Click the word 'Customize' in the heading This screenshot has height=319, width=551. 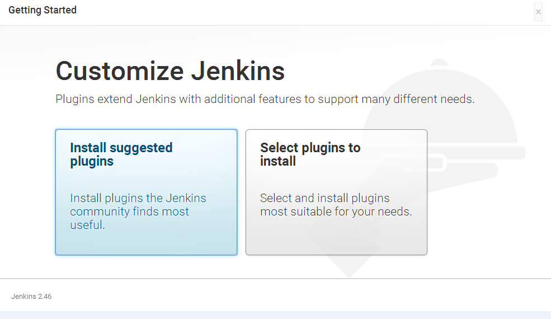120,72
